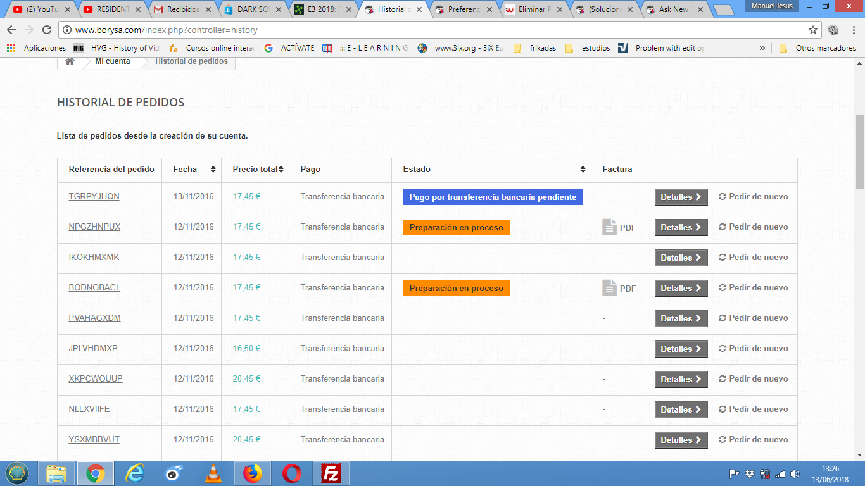The image size is (865, 486).
Task: Sort orders by the Fecha column arrows
Action: pyautogui.click(x=213, y=170)
